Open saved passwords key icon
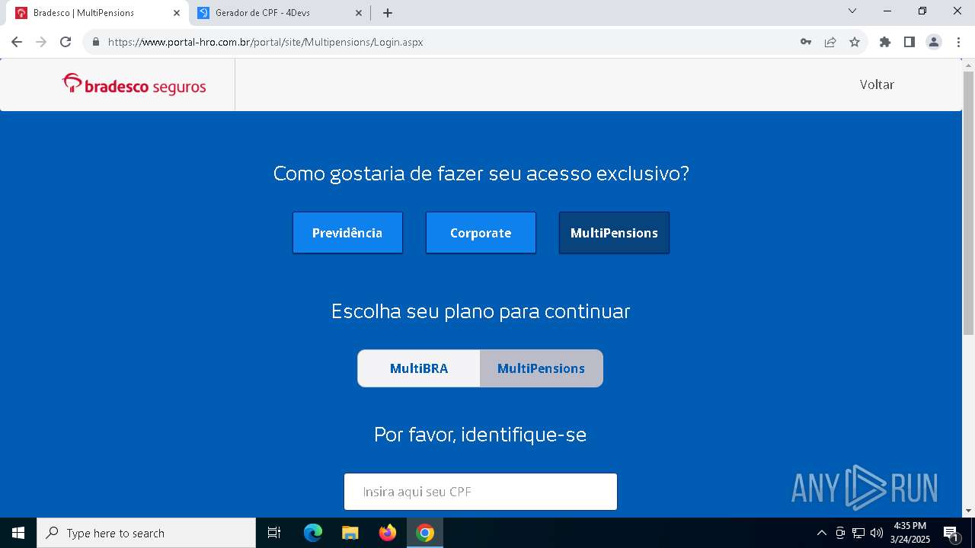Viewport: 975px width, 548px height. 806,42
